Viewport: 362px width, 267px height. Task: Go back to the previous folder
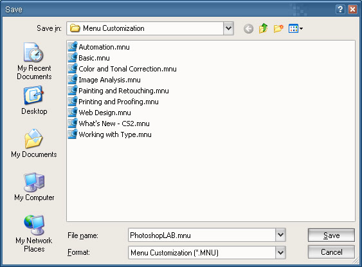(x=248, y=29)
